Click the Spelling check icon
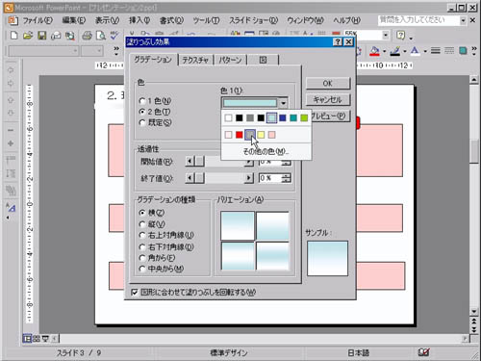 tap(114, 36)
